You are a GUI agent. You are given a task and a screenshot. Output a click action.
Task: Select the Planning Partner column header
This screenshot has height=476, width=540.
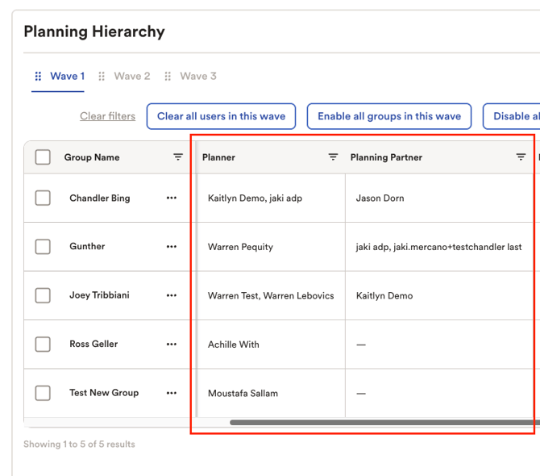386,157
